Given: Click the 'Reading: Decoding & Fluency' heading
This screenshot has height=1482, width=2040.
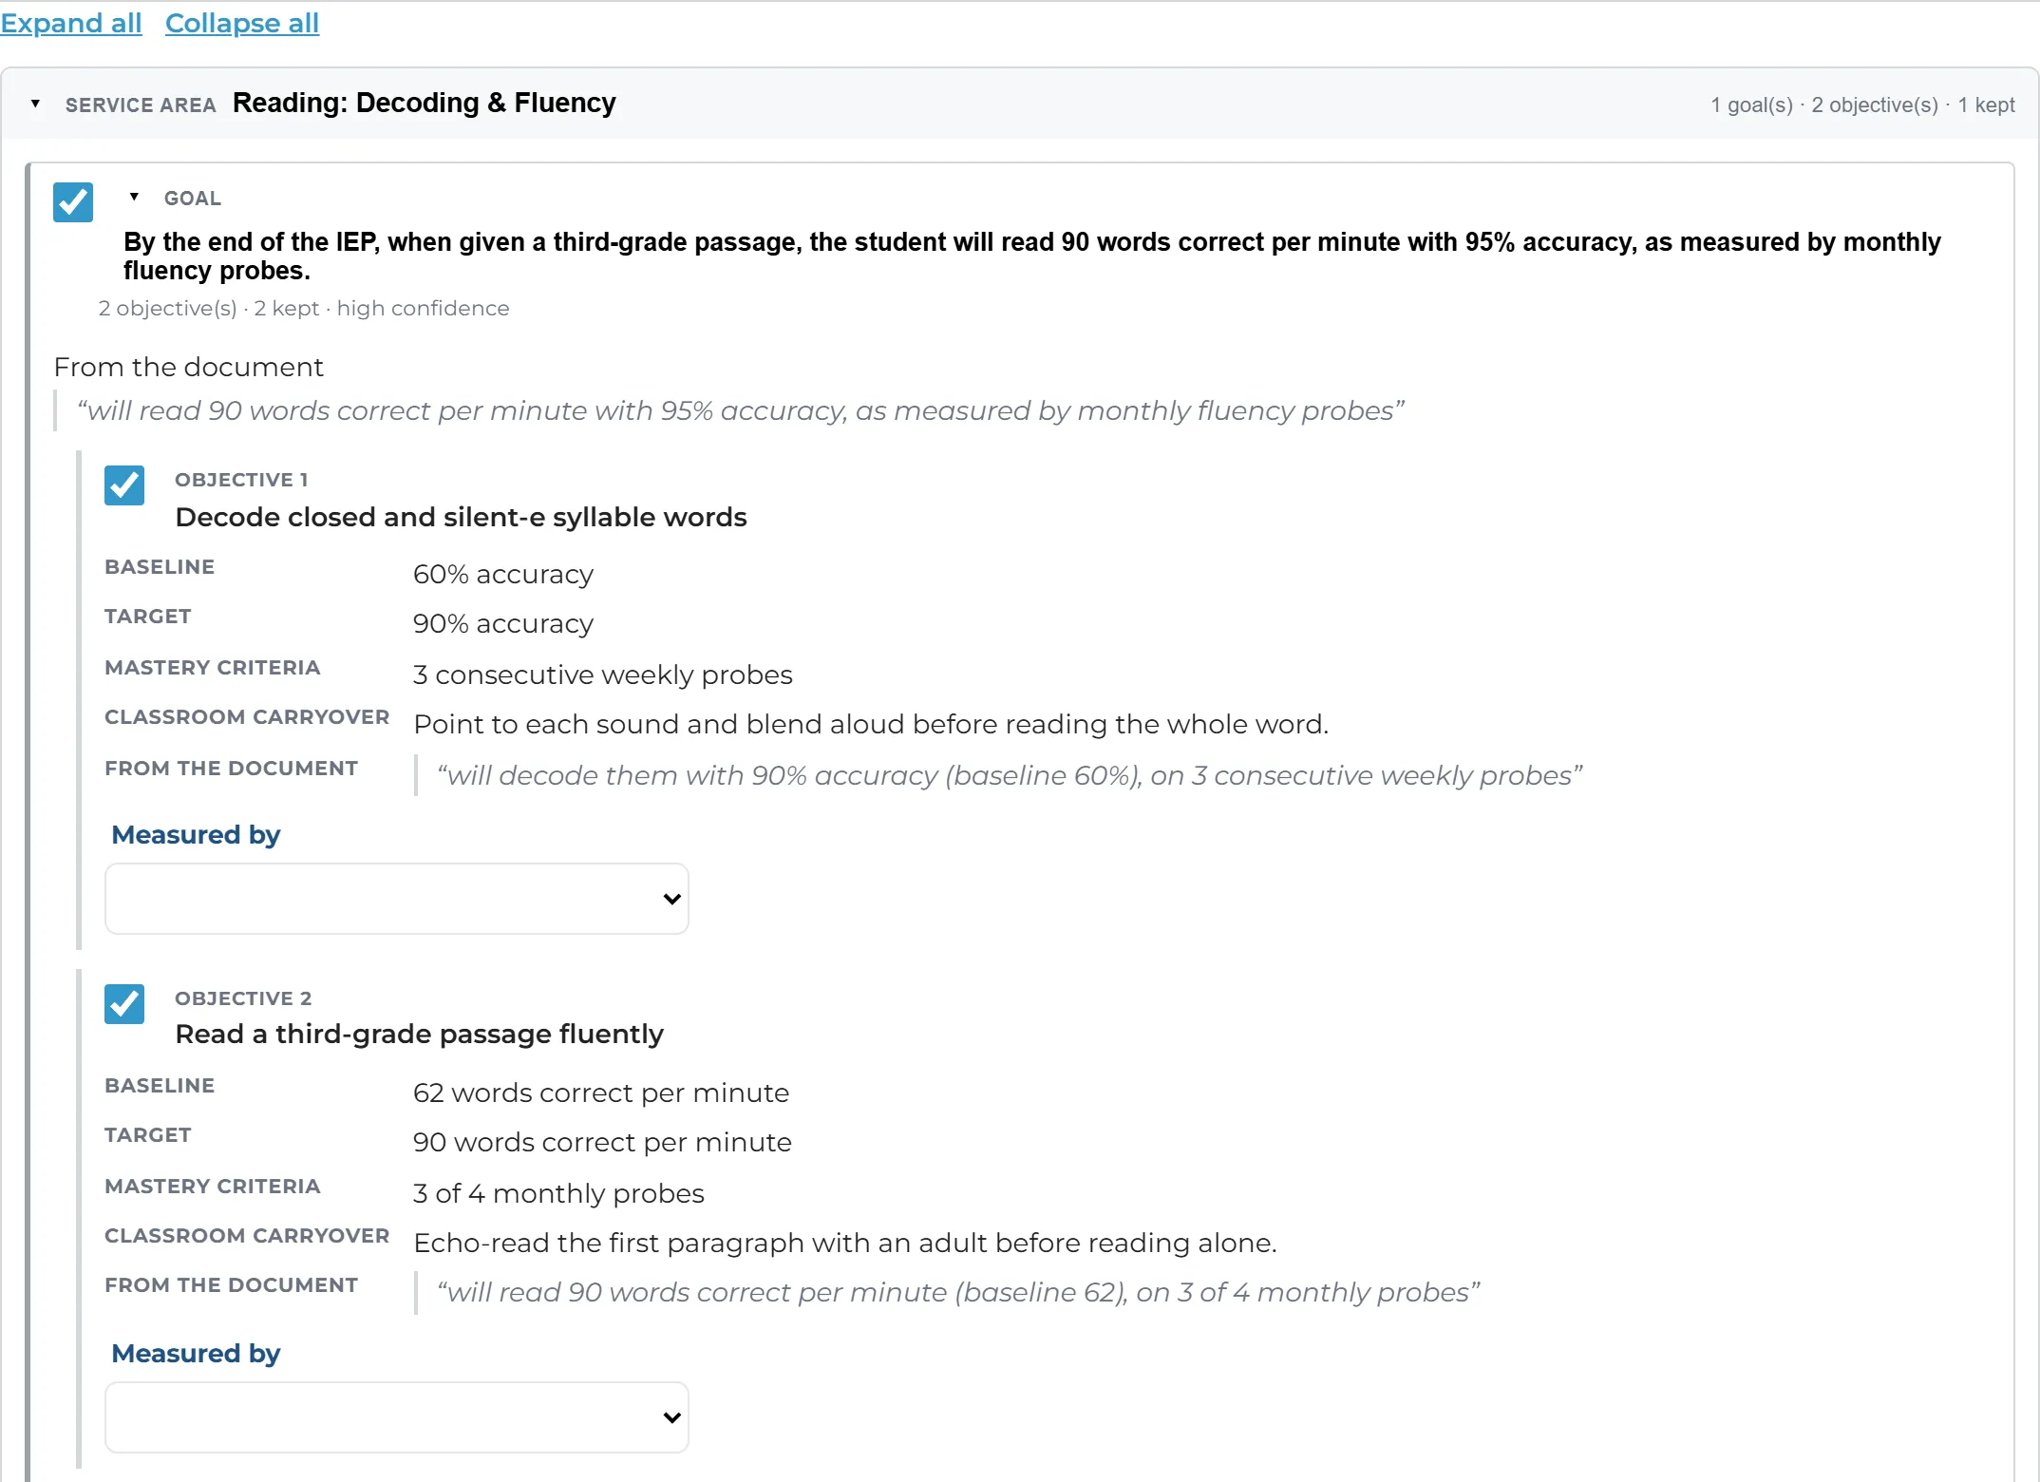Looking at the screenshot, I should coord(425,103).
